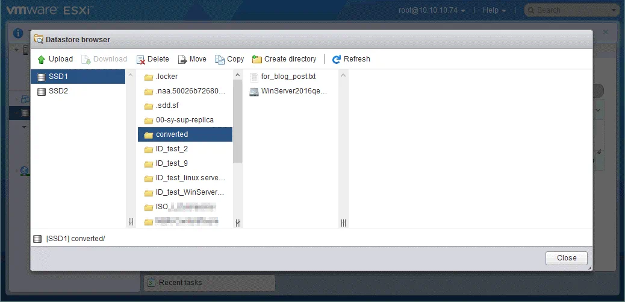Click the Copy file icon
Image resolution: width=625 pixels, height=302 pixels.
click(x=220, y=59)
